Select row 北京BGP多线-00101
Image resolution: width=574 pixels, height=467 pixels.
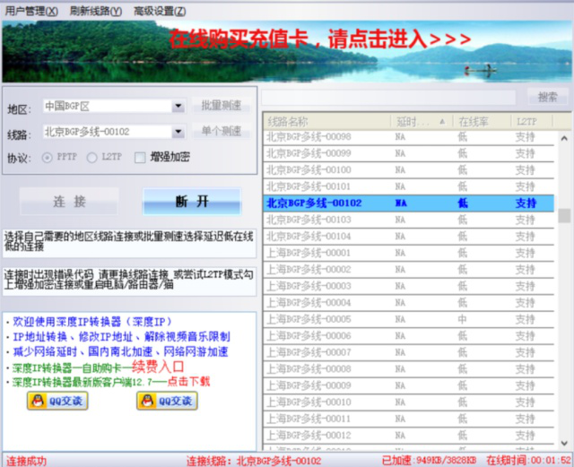click(x=409, y=187)
